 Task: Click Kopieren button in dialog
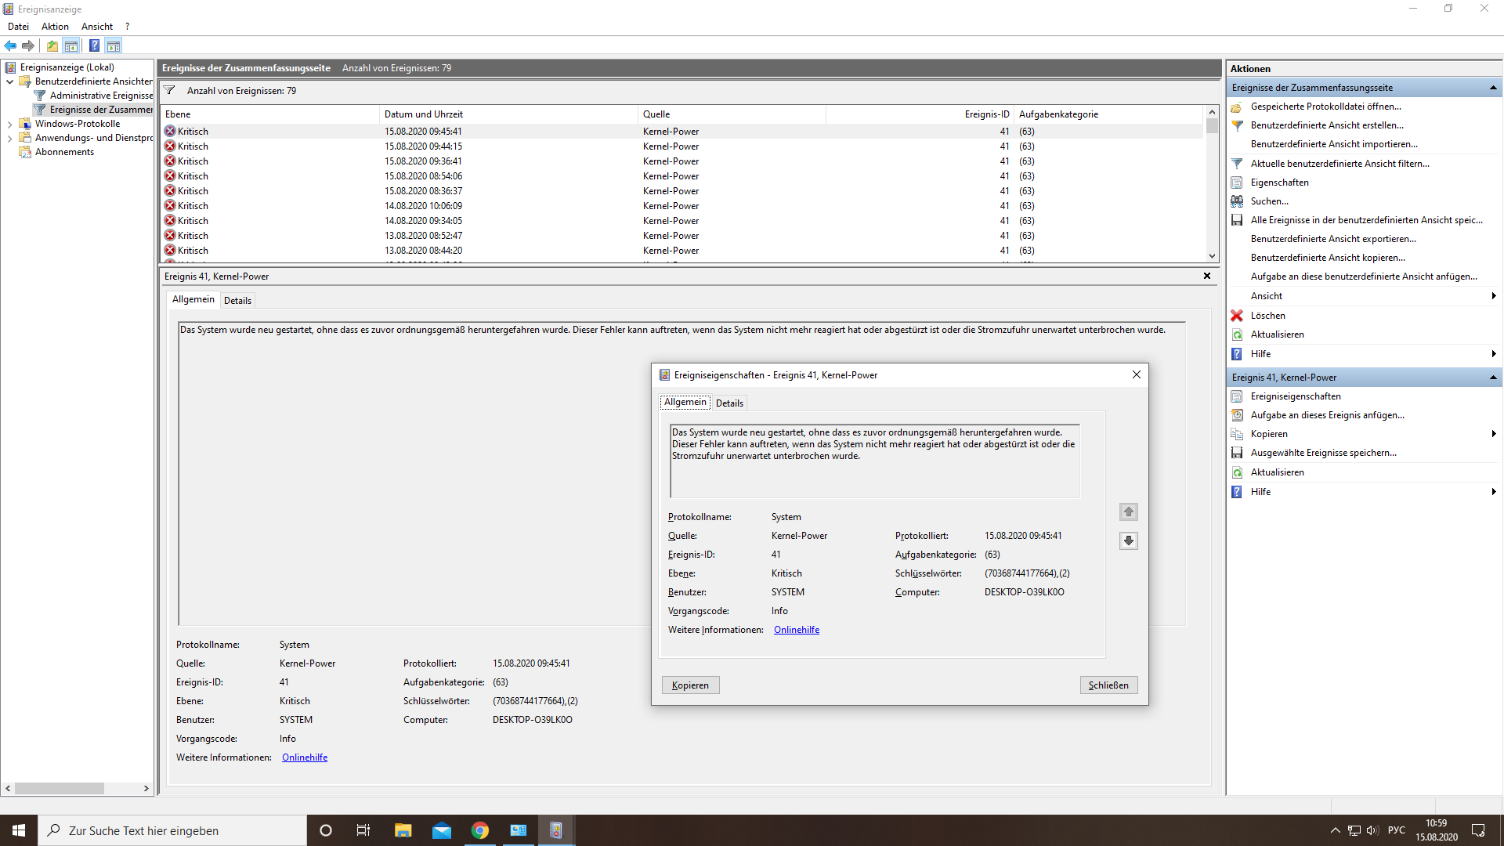(x=690, y=685)
